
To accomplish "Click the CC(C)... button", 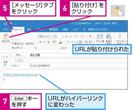I will pyautogui.click(x=19, y=60).
